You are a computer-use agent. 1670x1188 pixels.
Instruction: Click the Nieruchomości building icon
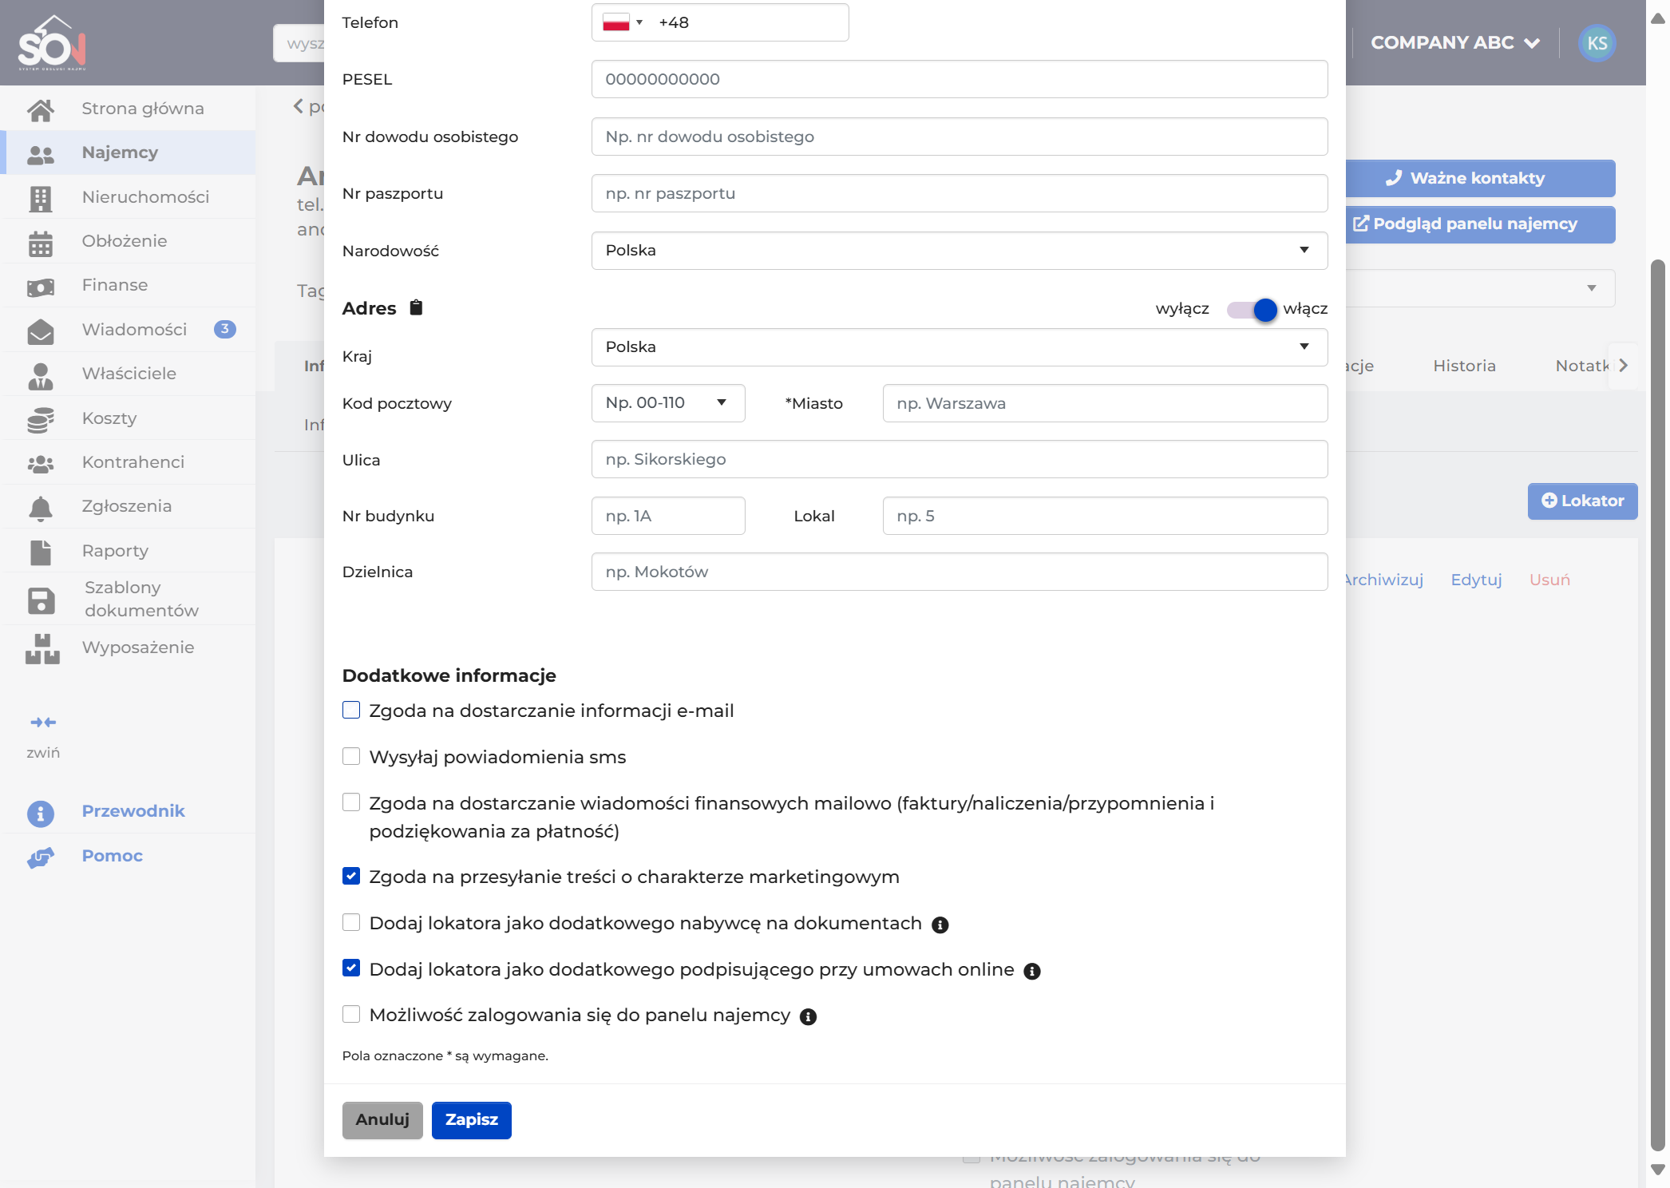click(x=41, y=198)
